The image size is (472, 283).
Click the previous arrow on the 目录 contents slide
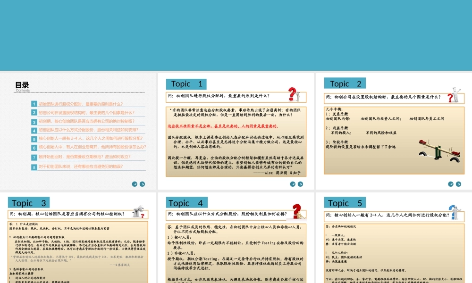click(135, 184)
